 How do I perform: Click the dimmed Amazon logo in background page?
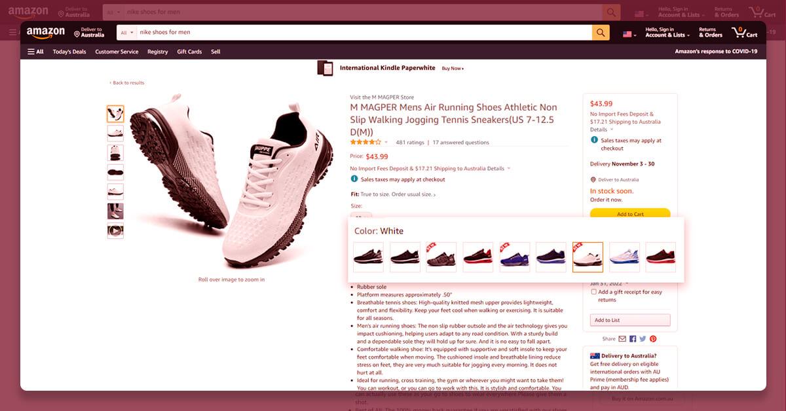tap(28, 12)
